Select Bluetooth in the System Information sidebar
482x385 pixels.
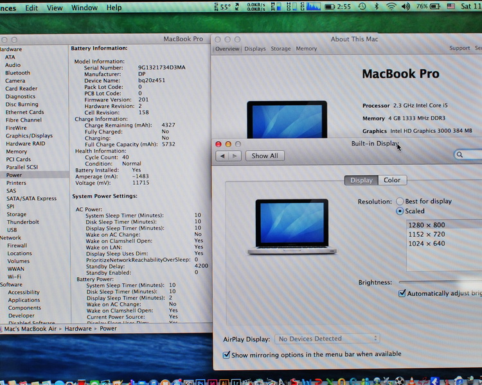click(x=17, y=73)
